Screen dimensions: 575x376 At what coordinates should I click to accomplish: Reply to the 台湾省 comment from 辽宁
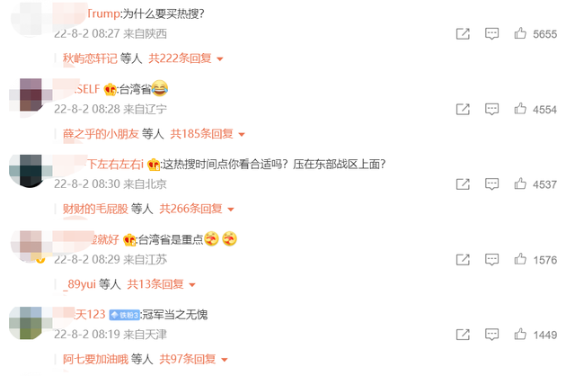click(491, 109)
